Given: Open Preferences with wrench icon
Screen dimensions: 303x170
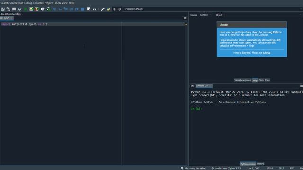Looking at the screenshot, I should tap(103, 9).
